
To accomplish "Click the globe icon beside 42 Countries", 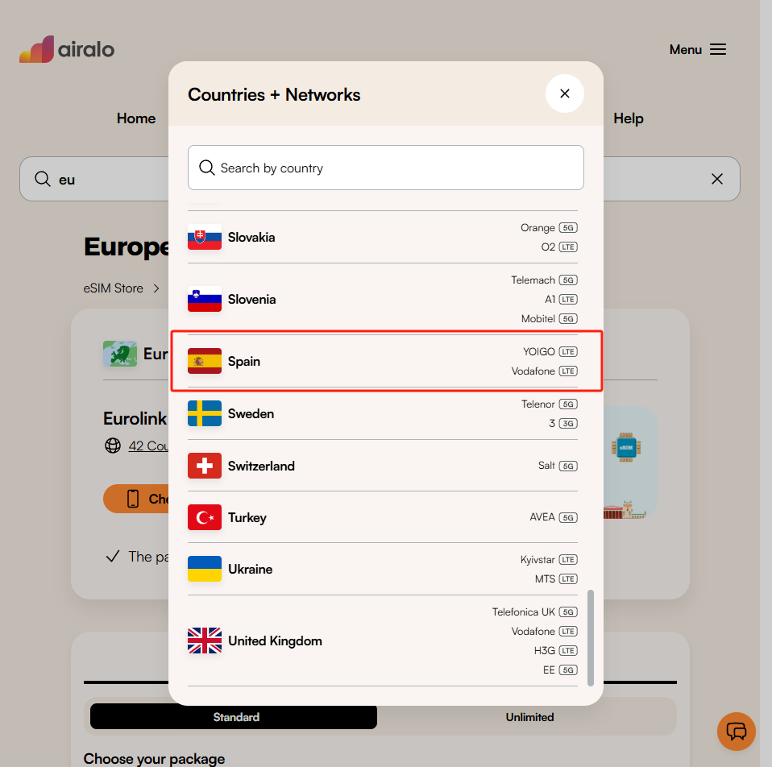I will click(112, 446).
